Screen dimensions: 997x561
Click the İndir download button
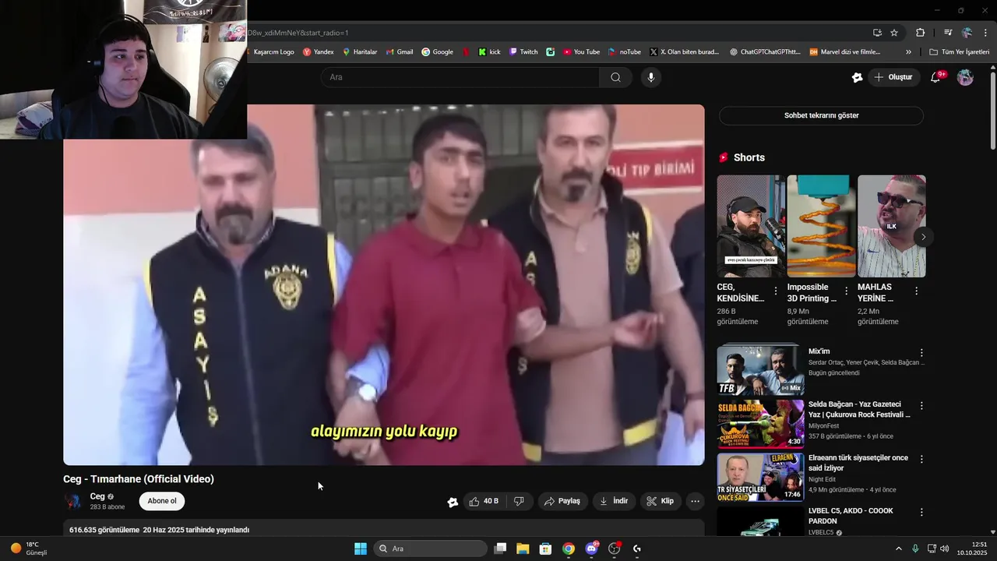(x=614, y=501)
